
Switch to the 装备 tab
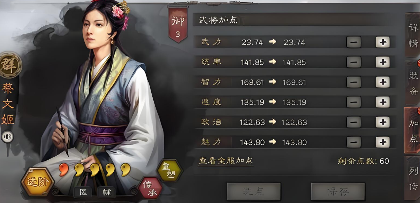pos(413,83)
